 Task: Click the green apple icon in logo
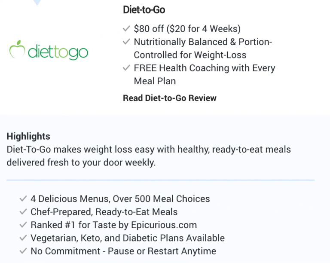(x=17, y=49)
